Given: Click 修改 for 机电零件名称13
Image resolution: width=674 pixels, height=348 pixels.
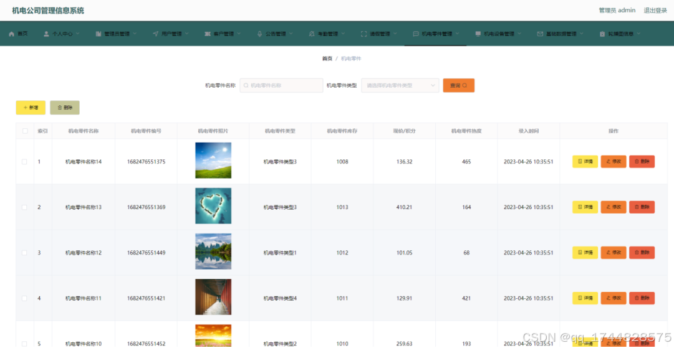Looking at the screenshot, I should 614,207.
